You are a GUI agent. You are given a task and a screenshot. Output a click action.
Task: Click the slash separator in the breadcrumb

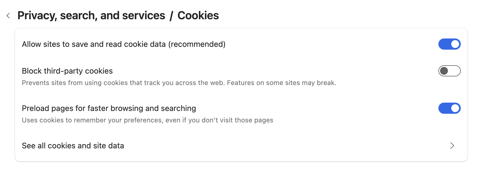(171, 16)
